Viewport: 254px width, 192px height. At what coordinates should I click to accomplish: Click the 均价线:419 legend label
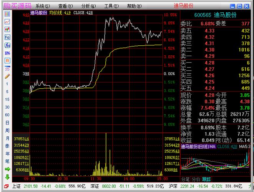tap(60, 13)
